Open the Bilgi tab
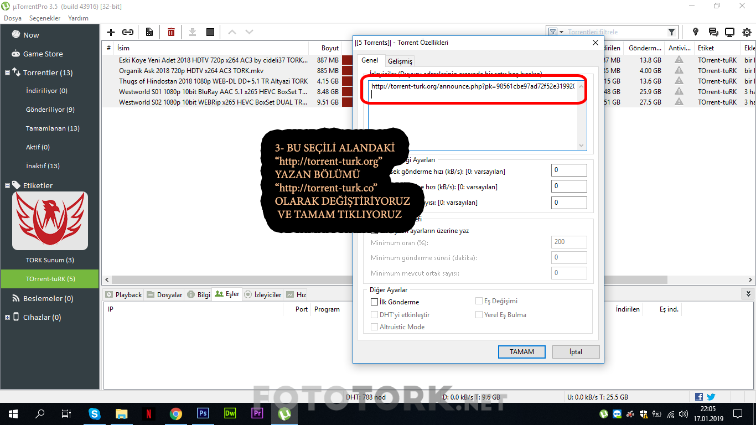The height and width of the screenshot is (425, 756). pos(199,295)
